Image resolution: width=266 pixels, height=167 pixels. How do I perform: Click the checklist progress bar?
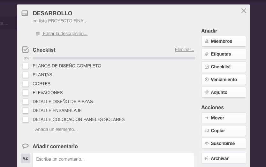[x=114, y=58]
